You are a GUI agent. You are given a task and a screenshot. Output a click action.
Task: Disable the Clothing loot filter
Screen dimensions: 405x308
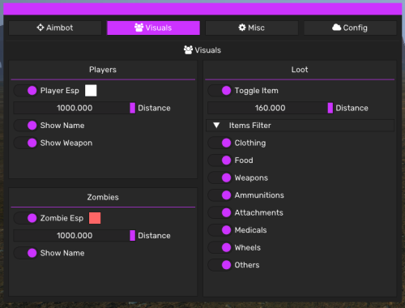(x=220, y=143)
